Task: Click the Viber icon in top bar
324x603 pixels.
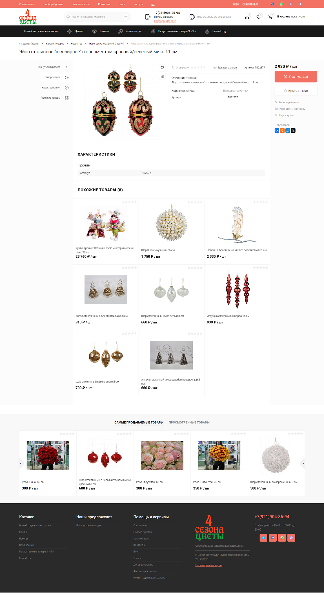Action: [291, 4]
